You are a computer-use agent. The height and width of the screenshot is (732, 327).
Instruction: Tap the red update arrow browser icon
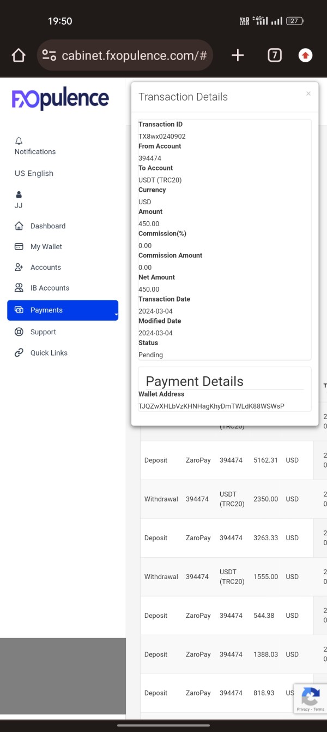click(x=306, y=55)
